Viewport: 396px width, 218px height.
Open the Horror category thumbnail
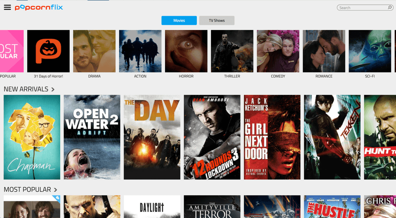click(x=186, y=51)
